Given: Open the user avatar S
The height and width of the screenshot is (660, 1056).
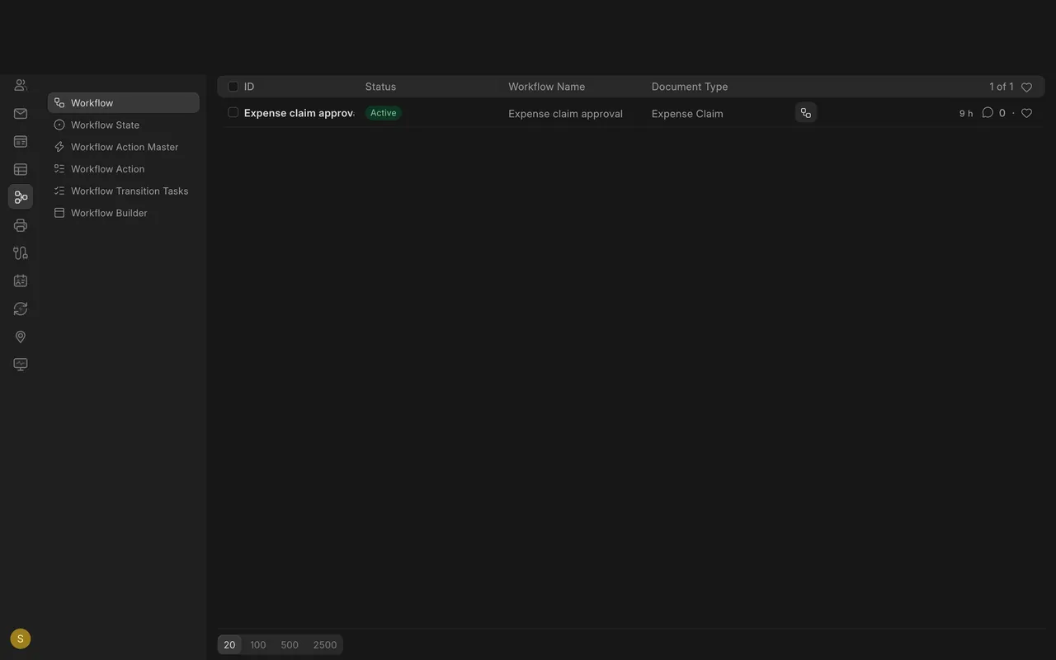Looking at the screenshot, I should coord(21,639).
